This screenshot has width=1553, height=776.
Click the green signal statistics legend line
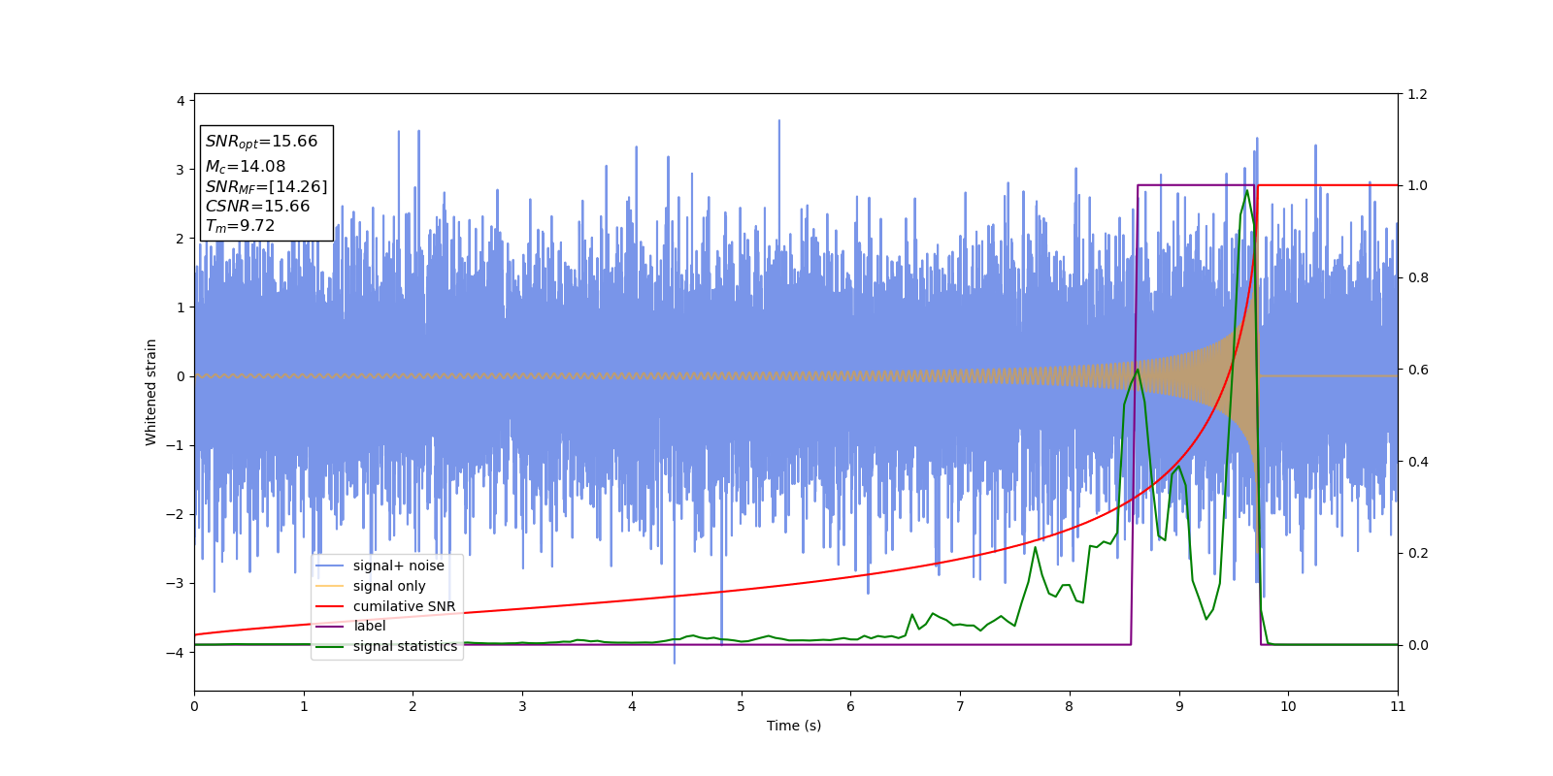[x=330, y=646]
